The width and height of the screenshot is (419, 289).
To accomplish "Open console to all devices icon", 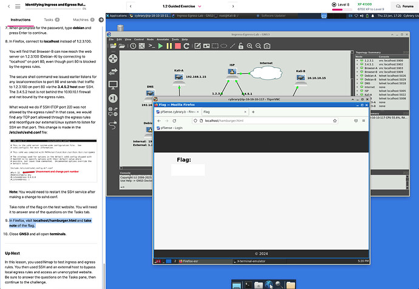I will coord(152,45).
